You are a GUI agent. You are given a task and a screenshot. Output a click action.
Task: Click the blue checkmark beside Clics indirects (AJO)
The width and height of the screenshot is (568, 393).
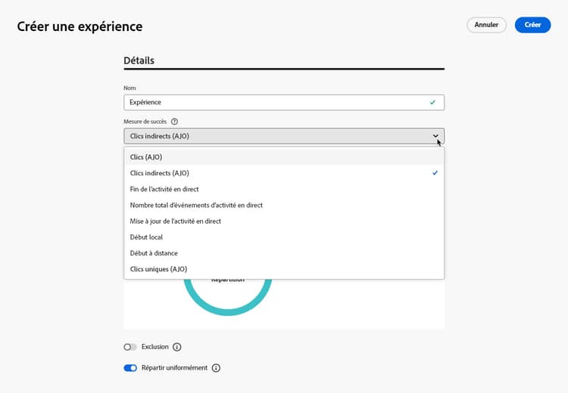coord(435,173)
